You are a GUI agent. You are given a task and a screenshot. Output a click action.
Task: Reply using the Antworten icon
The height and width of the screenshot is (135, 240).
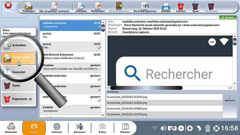[81, 7]
